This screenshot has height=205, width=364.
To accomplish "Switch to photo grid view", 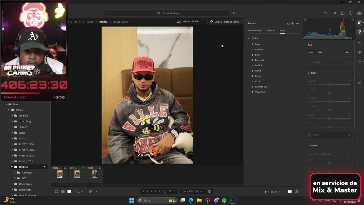I will pos(56,191).
